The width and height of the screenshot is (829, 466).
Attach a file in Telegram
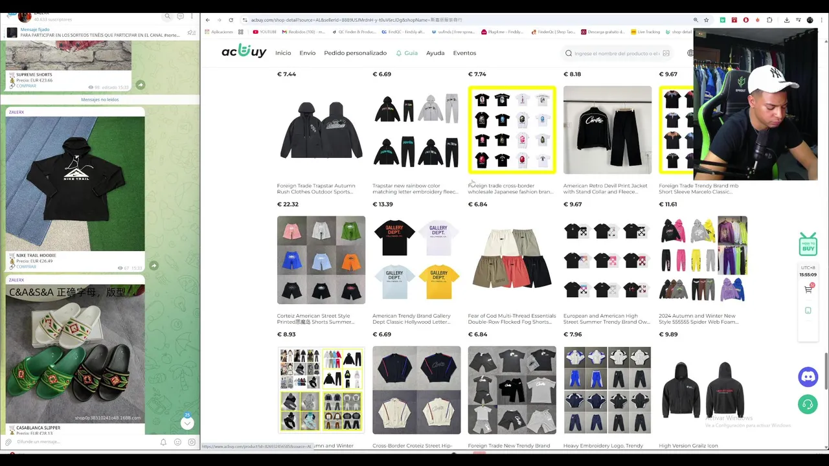tap(8, 442)
